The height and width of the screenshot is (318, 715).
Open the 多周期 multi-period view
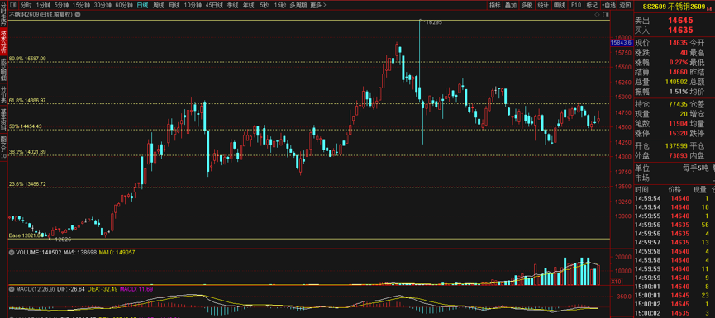pyautogui.click(x=298, y=6)
